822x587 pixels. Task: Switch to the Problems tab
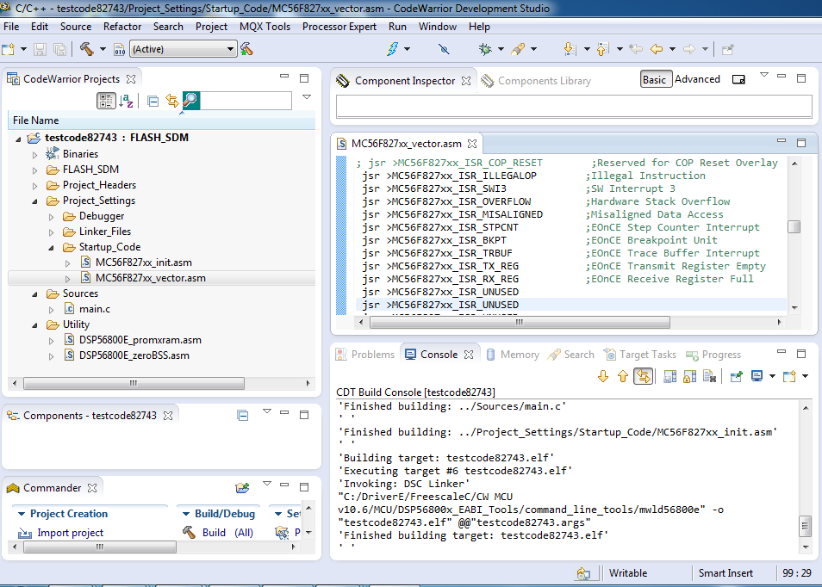(372, 355)
